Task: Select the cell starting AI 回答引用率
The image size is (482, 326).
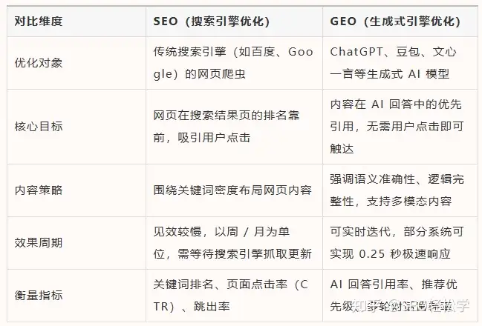Action: pyautogui.click(x=400, y=296)
